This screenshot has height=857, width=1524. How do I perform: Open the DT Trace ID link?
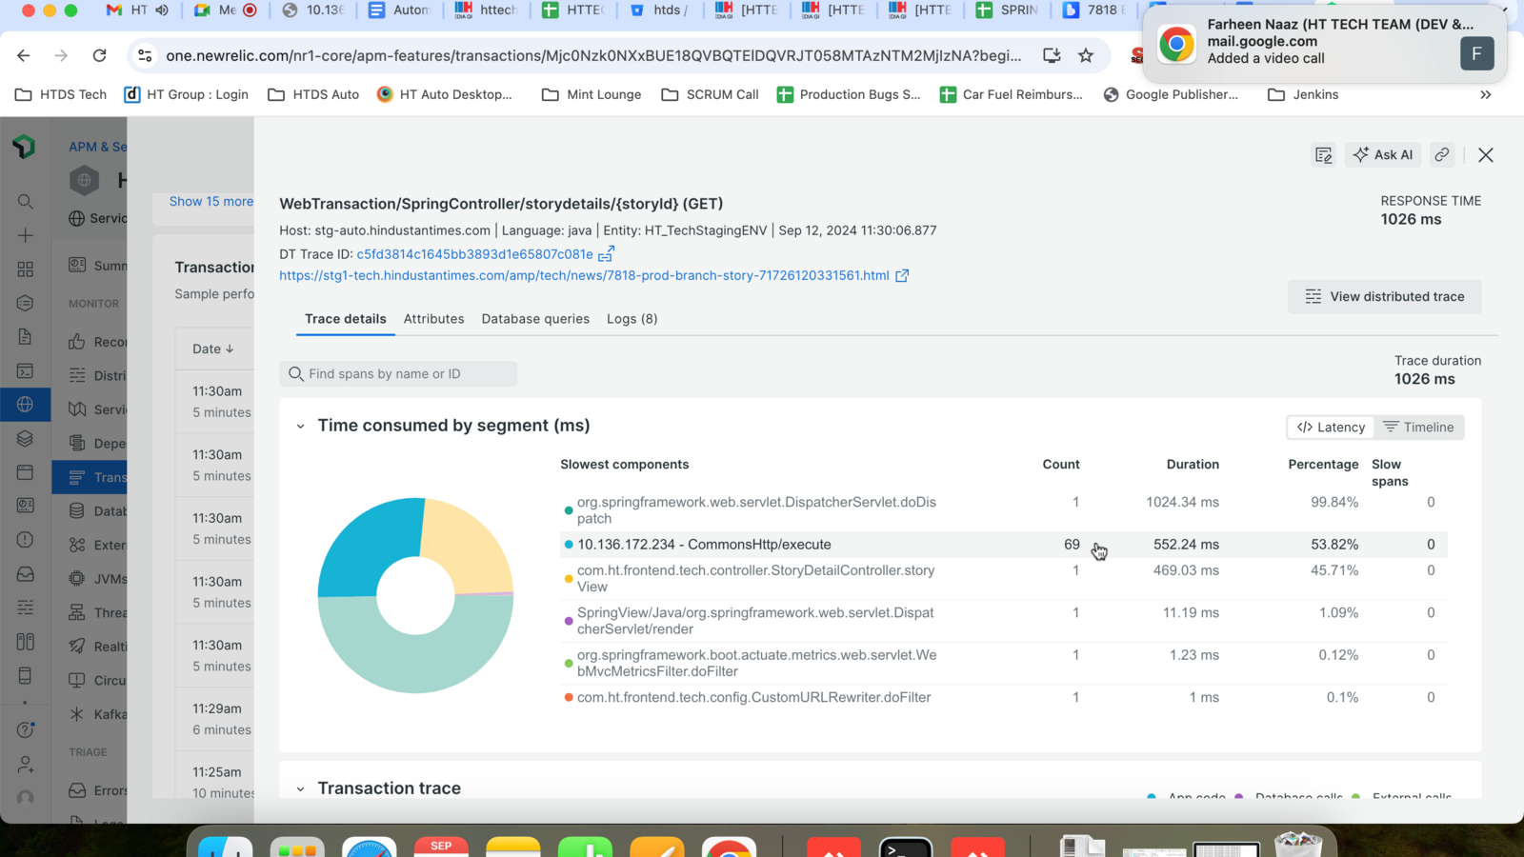[x=474, y=254]
